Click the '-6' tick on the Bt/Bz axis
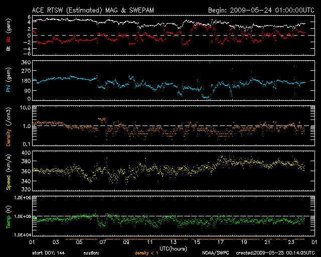The width and height of the screenshot is (321, 257). [27, 54]
